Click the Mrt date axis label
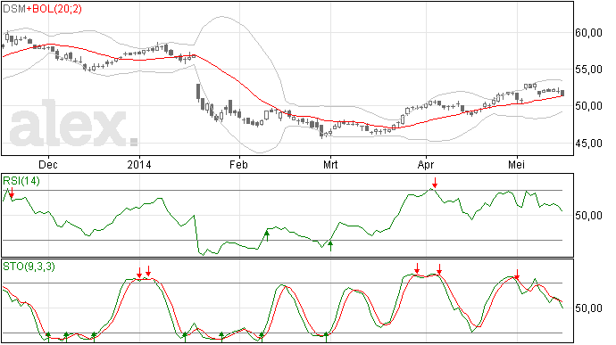This screenshot has width=616, height=345. click(330, 165)
